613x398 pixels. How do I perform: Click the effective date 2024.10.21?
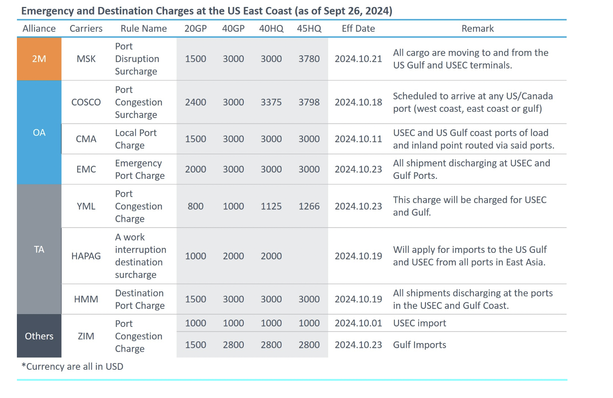tap(358, 59)
